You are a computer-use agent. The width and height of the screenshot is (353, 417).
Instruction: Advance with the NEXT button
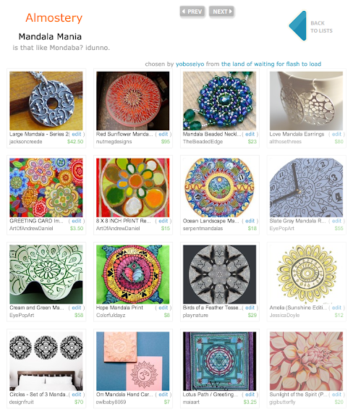[x=221, y=12]
